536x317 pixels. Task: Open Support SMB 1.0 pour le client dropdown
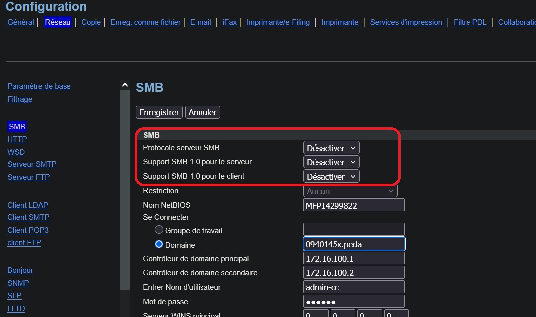point(331,176)
